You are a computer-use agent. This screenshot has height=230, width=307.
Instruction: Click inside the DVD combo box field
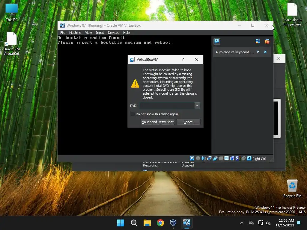pos(167,106)
